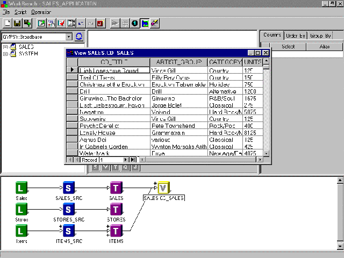Viewport: 344px width, 258px height.
Task: Expand the SALES tree node
Action: [5, 47]
